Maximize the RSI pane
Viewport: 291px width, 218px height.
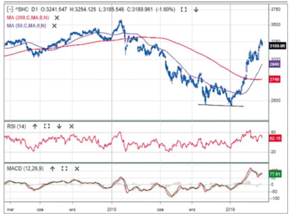(x=47, y=126)
